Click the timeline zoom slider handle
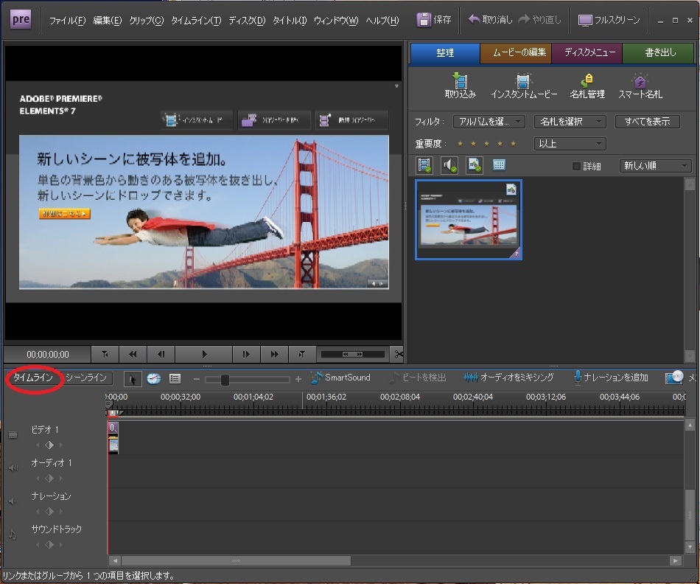The height and width of the screenshot is (584, 700). click(225, 380)
